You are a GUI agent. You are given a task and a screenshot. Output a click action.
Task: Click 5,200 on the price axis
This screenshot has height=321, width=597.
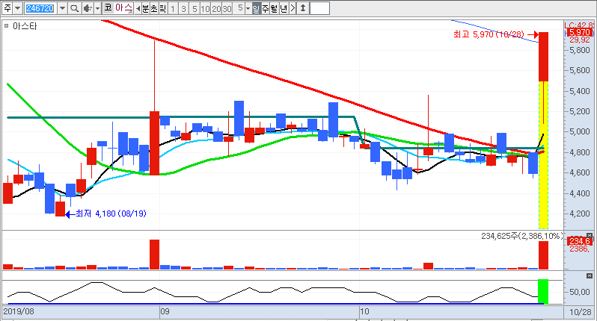[x=580, y=112]
